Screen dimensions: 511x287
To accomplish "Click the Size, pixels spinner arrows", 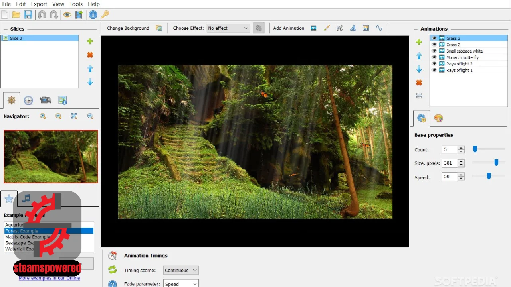I will [x=461, y=163].
